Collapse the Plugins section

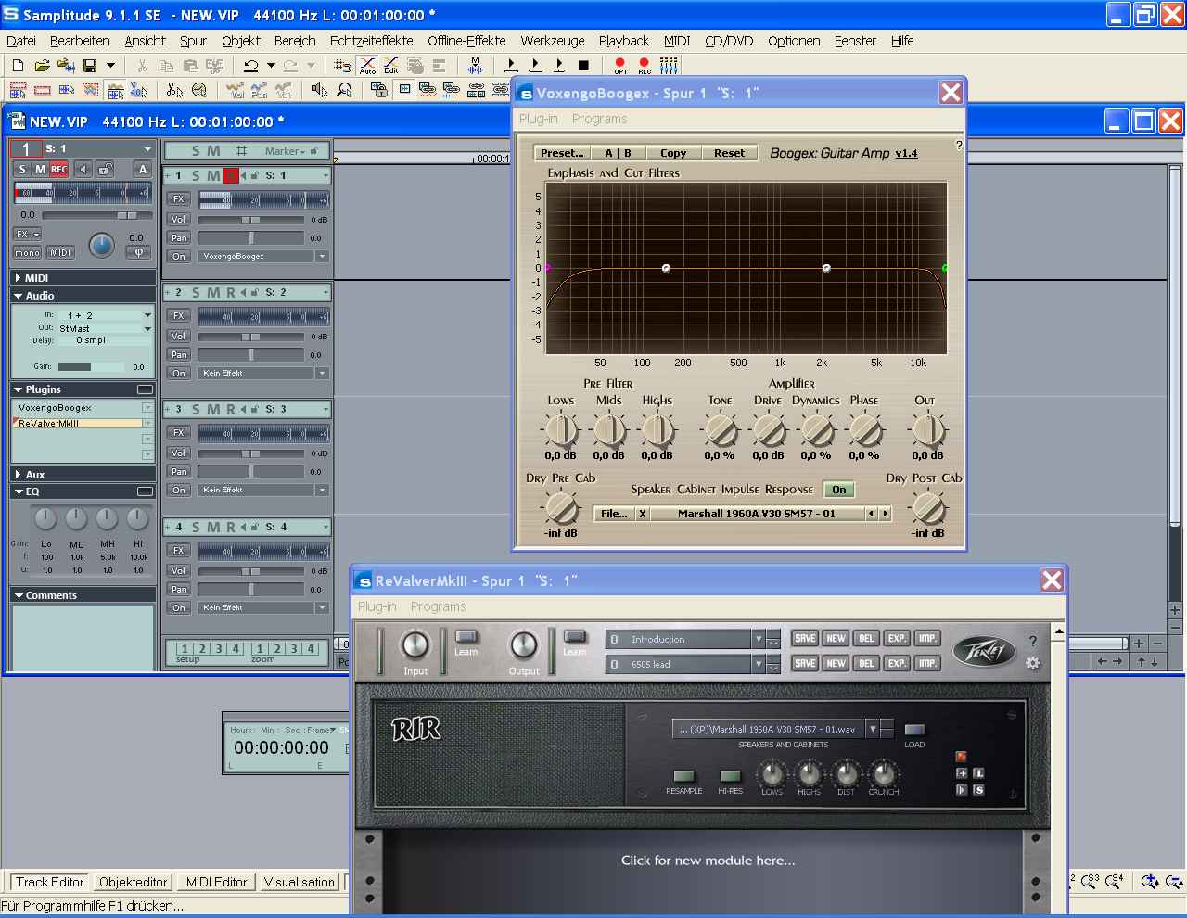click(18, 389)
